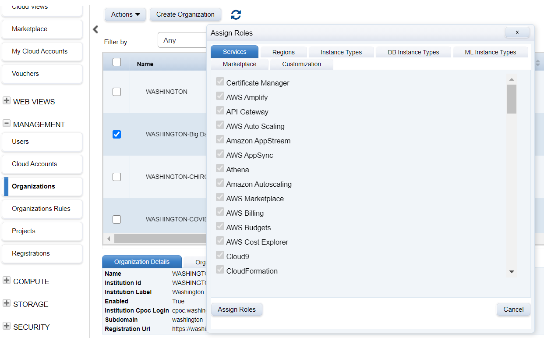Check the WASHINGTON-CHIRO row checkbox
Screen dimensions: 544x338
click(117, 177)
